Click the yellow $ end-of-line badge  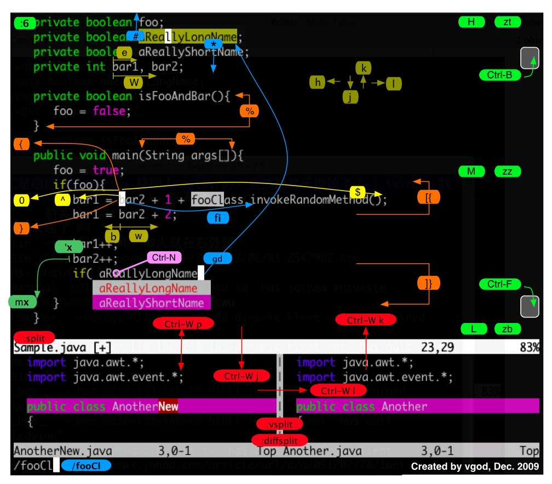(358, 192)
